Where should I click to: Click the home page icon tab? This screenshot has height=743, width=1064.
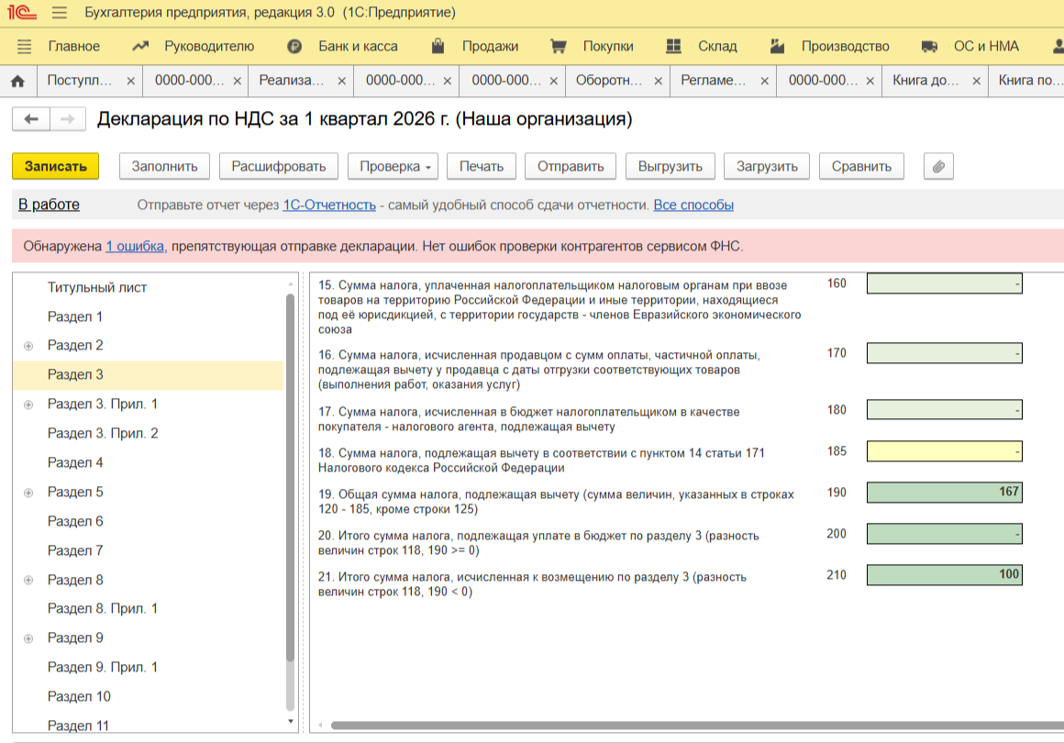coord(17,81)
